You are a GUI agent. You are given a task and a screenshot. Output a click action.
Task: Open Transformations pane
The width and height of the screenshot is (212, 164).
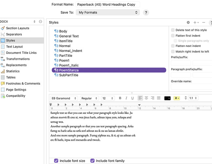pyautogui.click(x=18, y=59)
